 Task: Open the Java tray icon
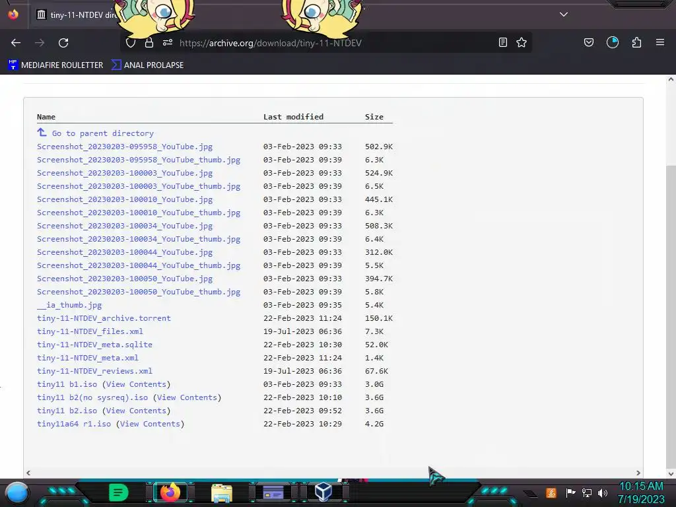(551, 492)
